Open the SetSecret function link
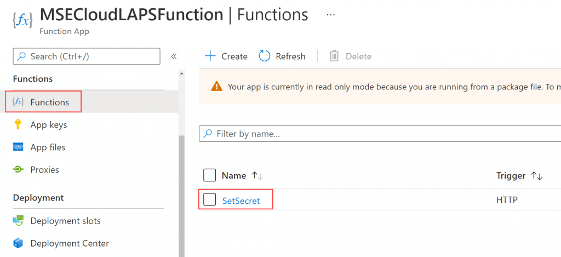This screenshot has width=561, height=257. tap(241, 201)
